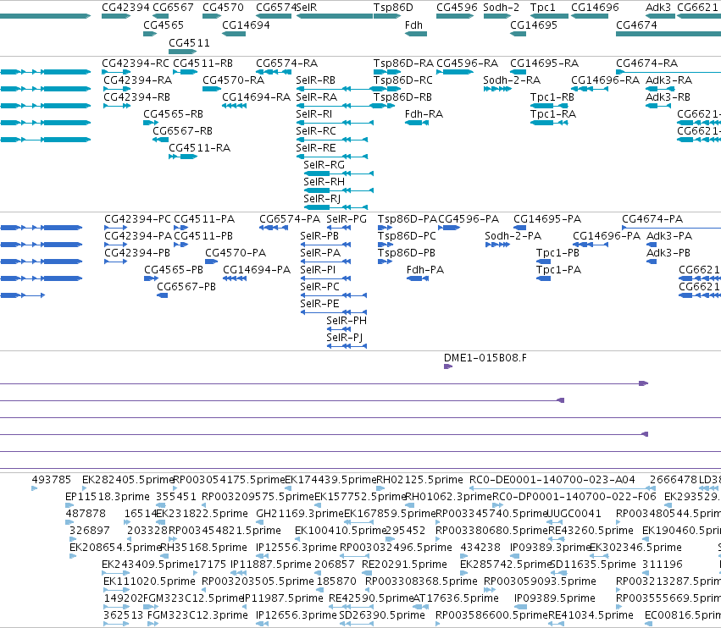Click the Sodh-2 gene label
This screenshot has width=721, height=628.
click(x=502, y=8)
